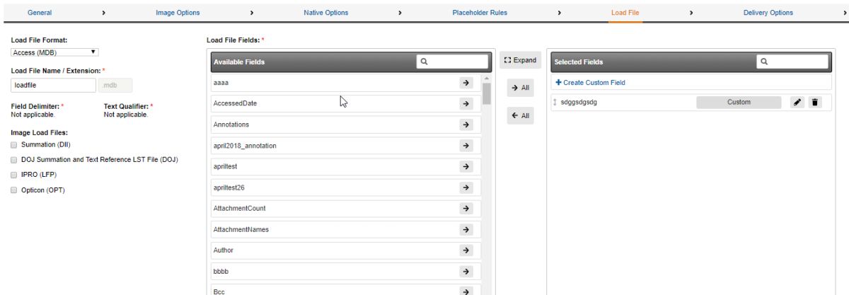Viewport: 849px width, 295px height.
Task: Click Create Custom Field link
Action: click(x=591, y=83)
